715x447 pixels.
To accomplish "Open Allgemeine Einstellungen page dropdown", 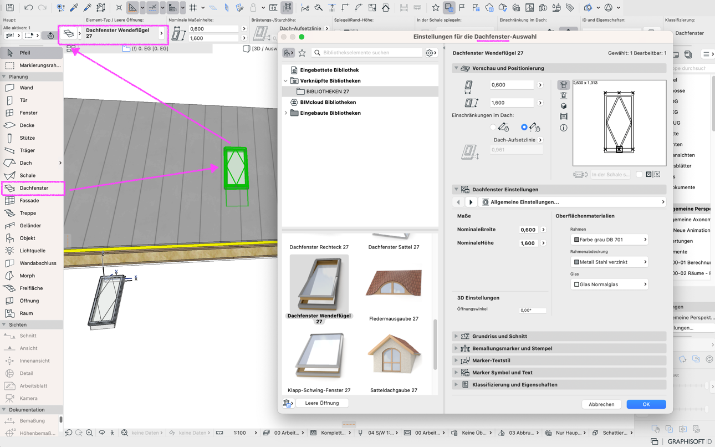I will [573, 202].
